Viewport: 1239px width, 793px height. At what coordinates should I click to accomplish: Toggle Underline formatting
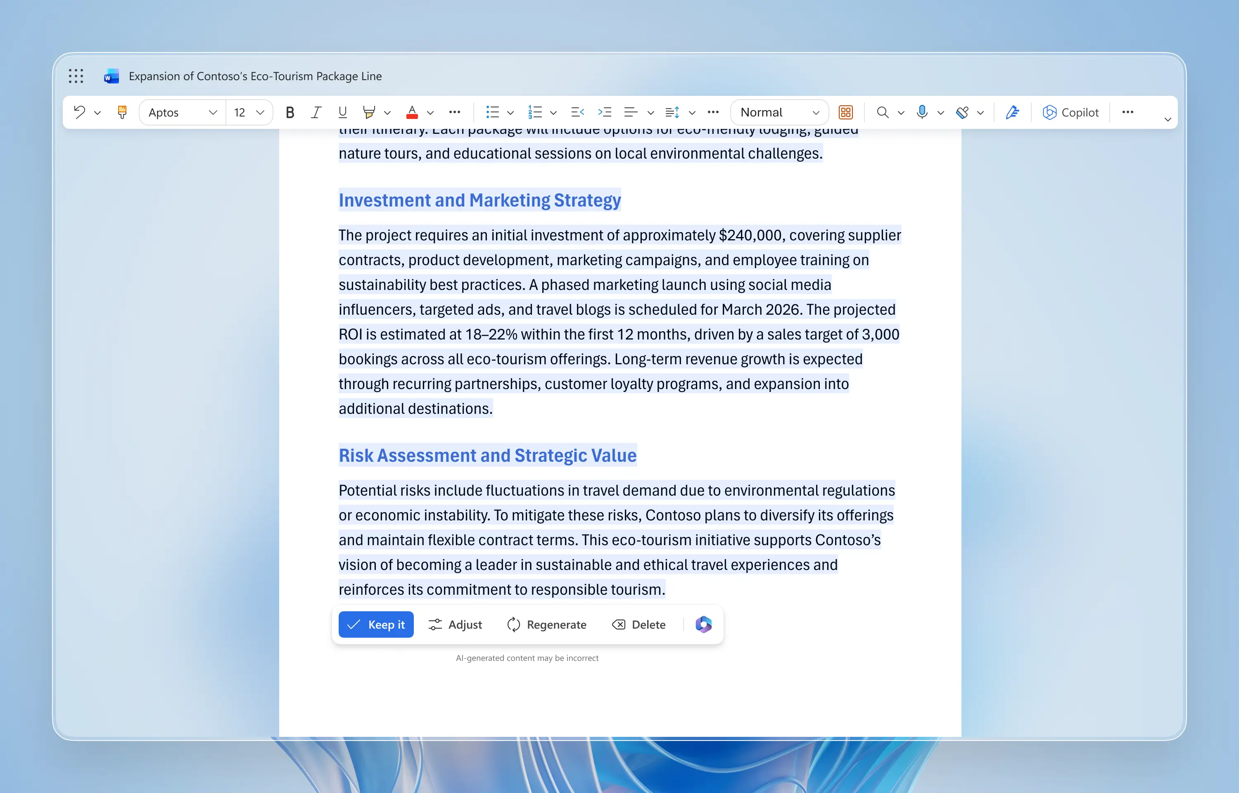pos(342,112)
